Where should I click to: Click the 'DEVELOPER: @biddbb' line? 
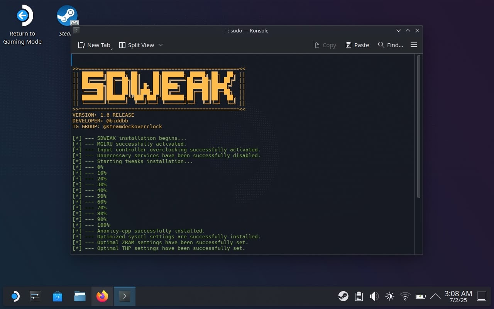[100, 121]
